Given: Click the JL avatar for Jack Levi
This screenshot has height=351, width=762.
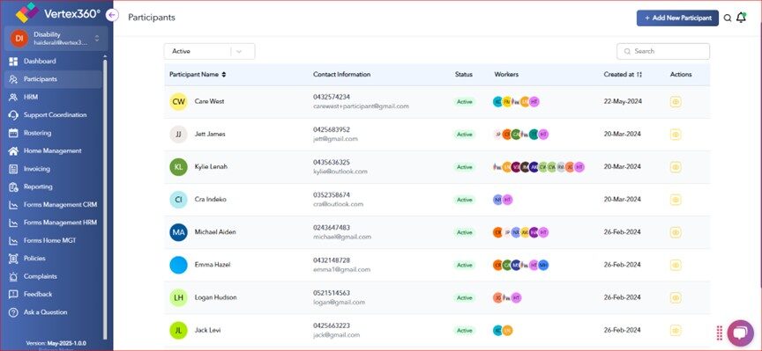Looking at the screenshot, I should tap(178, 330).
